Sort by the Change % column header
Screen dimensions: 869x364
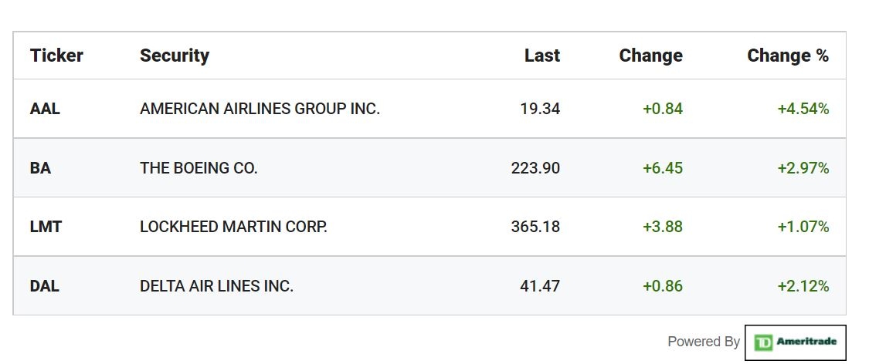click(x=788, y=56)
